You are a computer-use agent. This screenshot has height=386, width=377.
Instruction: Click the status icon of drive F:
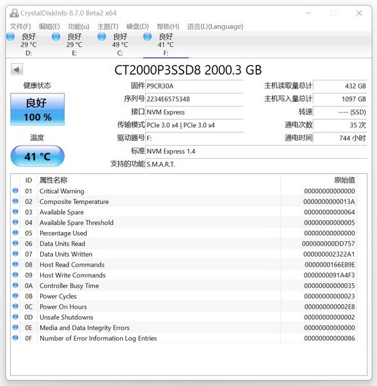[148, 36]
